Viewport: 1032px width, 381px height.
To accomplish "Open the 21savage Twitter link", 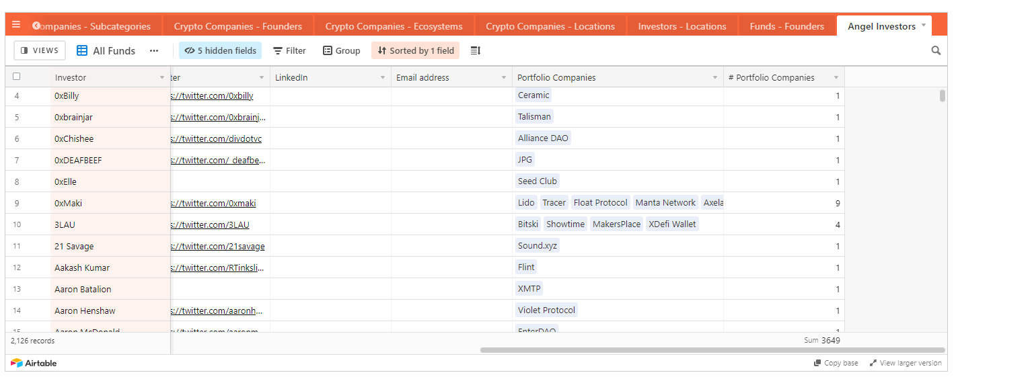I will coord(218,246).
